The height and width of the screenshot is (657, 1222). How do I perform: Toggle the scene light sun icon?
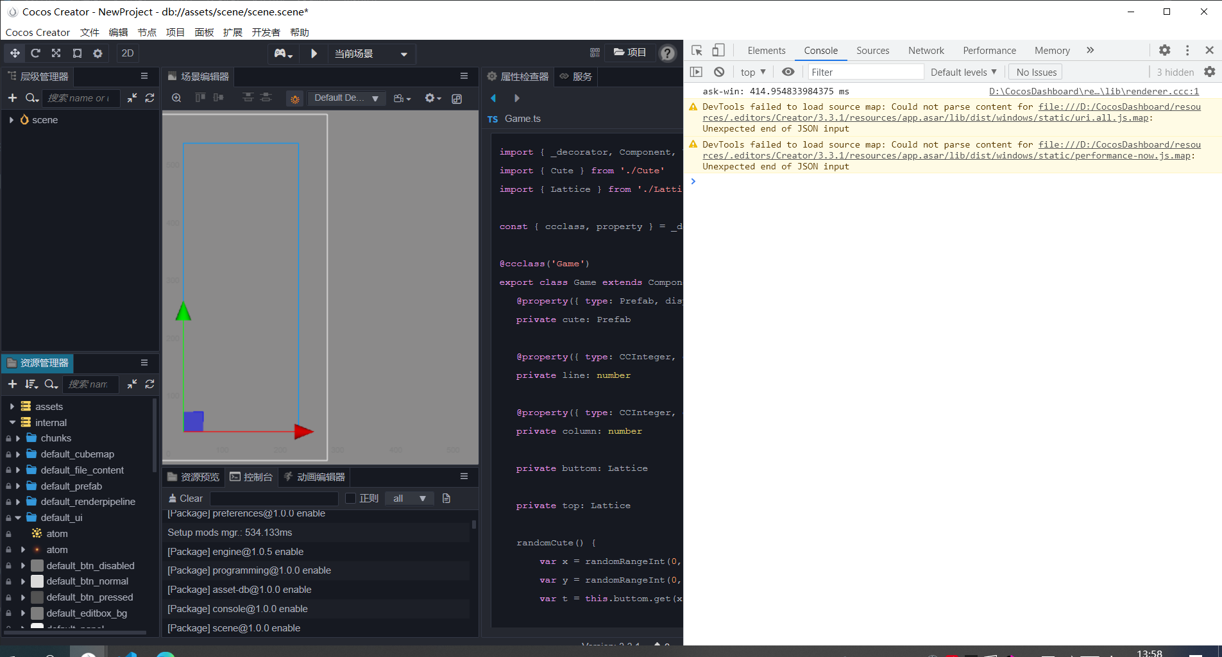(x=294, y=98)
